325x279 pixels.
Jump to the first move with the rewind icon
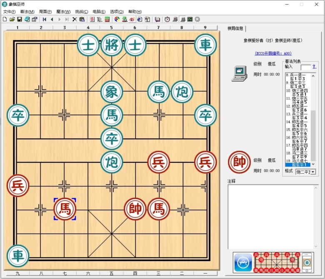pos(45,19)
